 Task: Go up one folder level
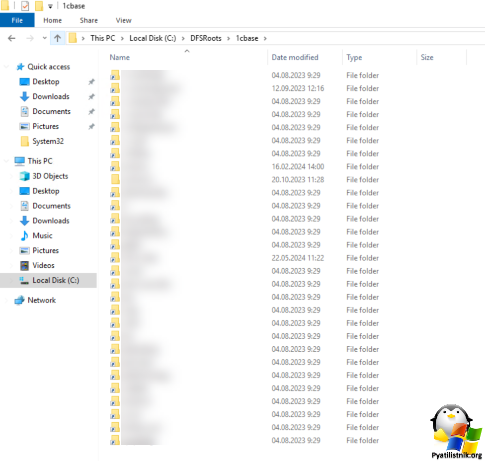tap(58, 38)
